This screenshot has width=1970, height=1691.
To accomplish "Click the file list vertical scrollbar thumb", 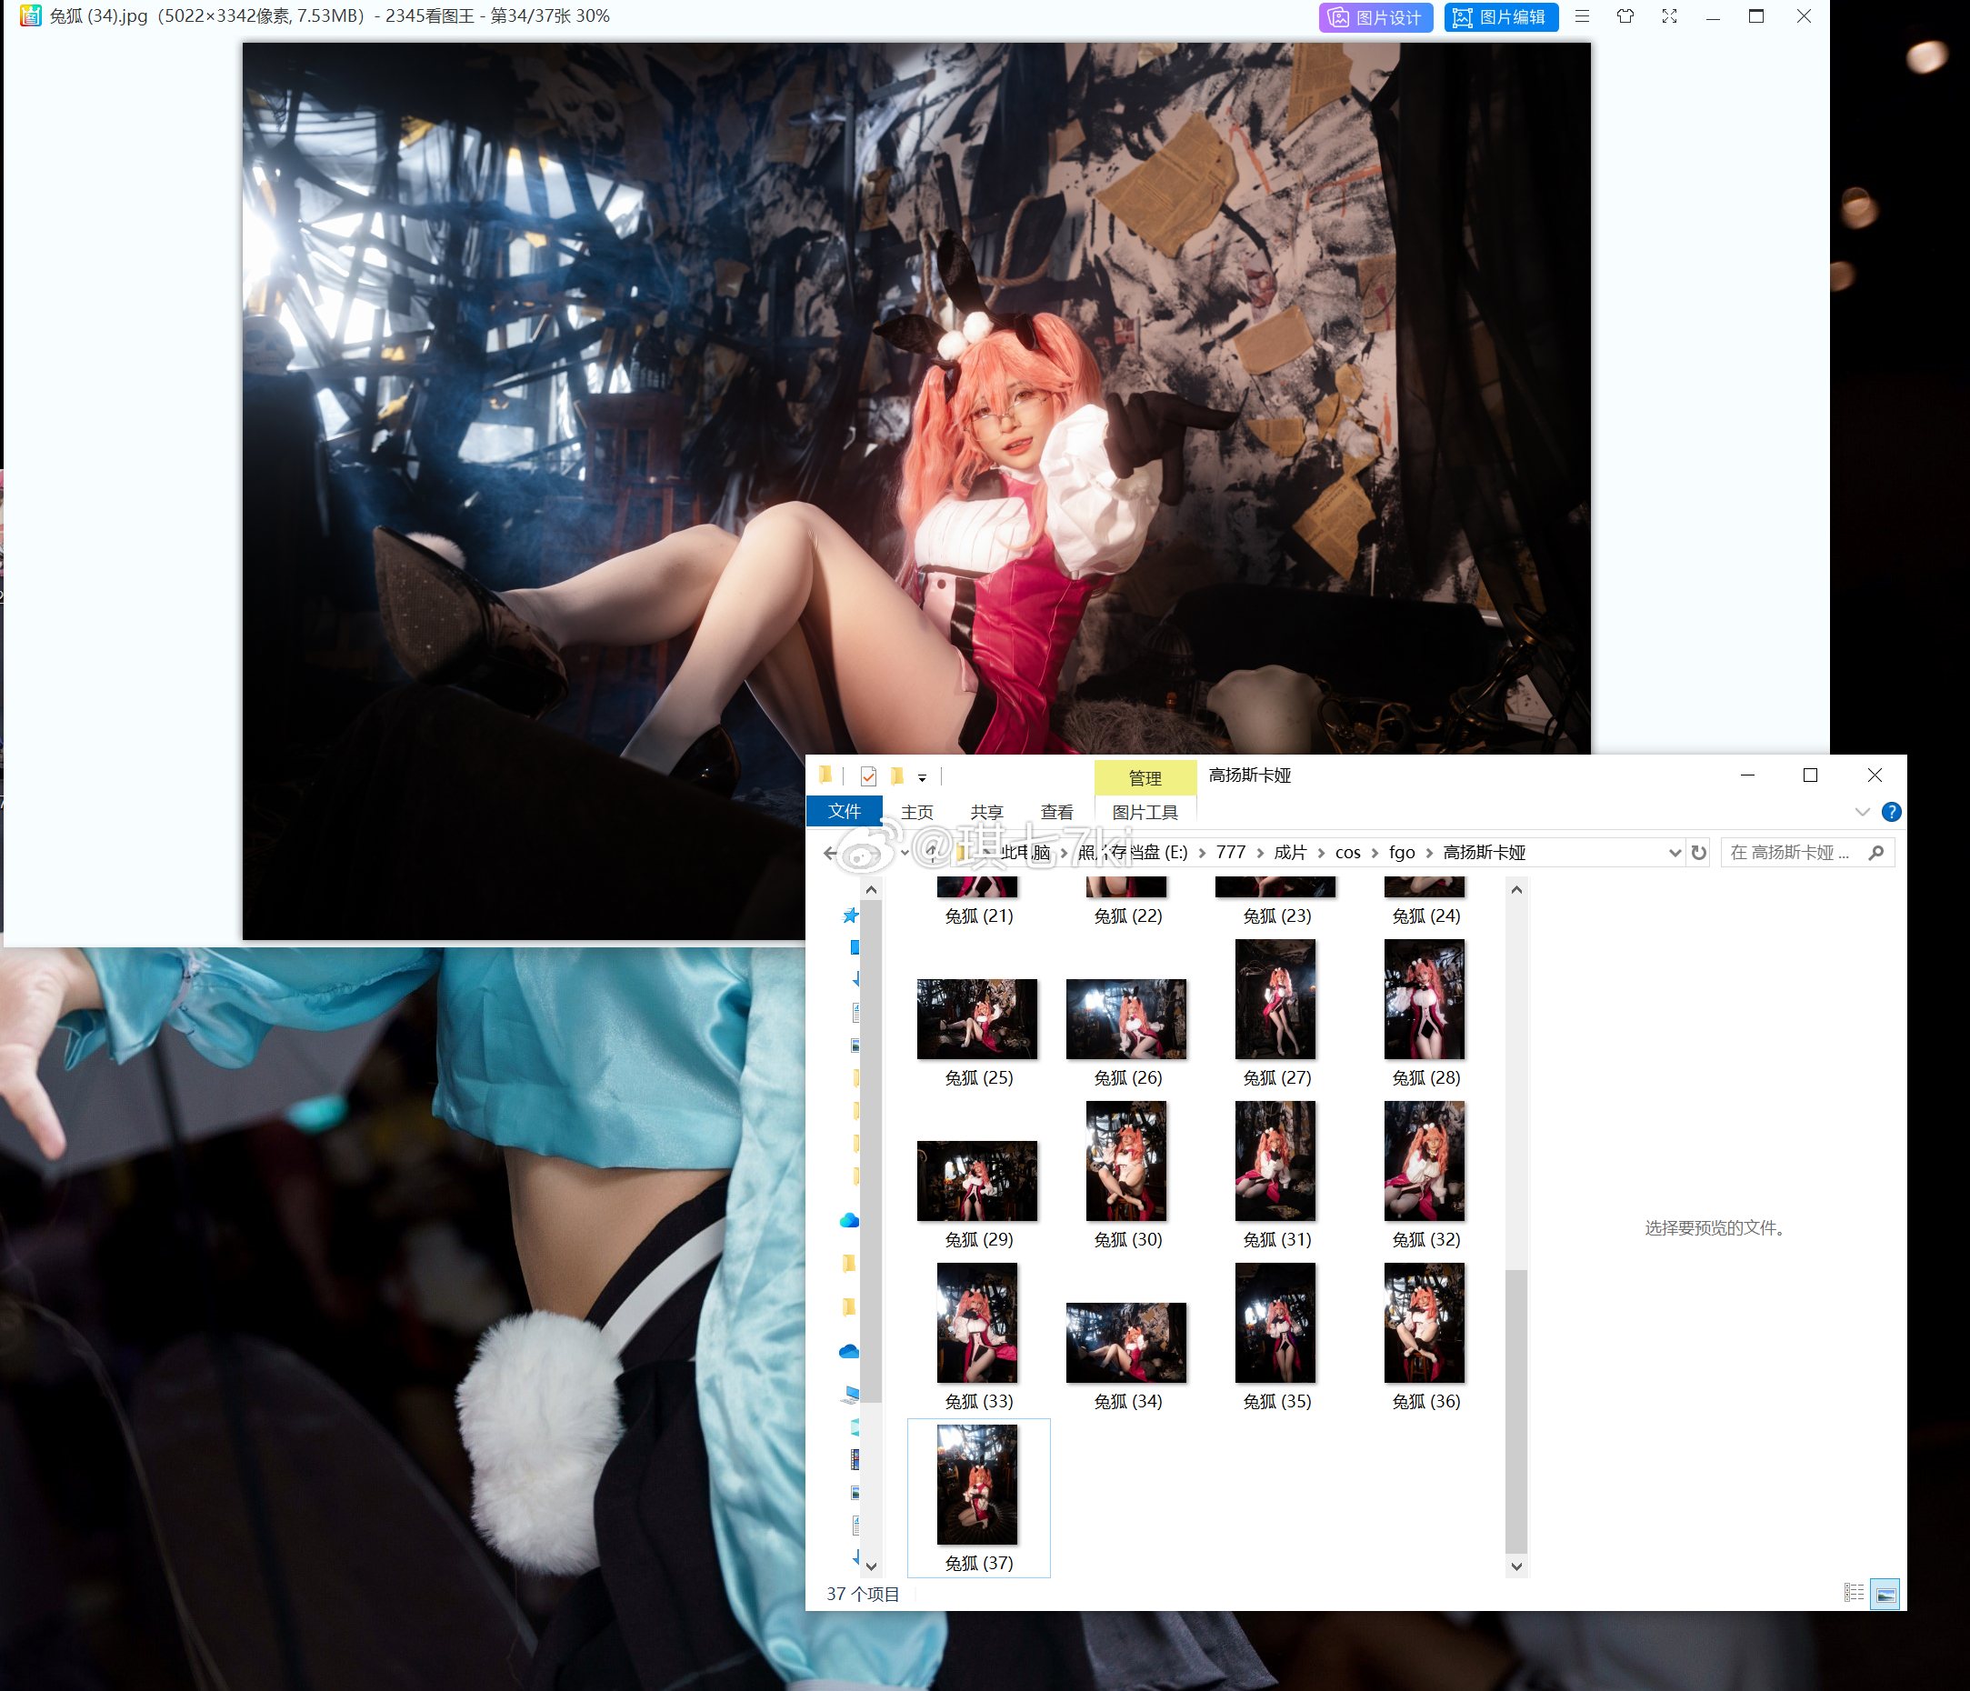I will click(x=1516, y=1410).
